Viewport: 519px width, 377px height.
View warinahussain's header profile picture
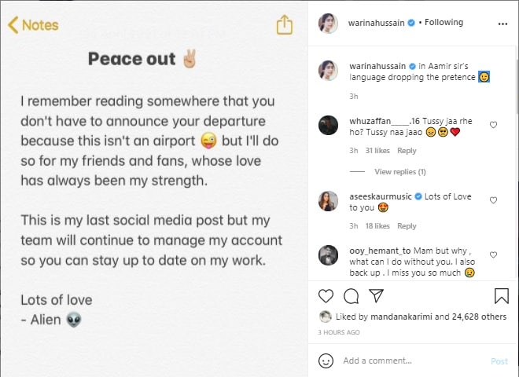(x=328, y=24)
